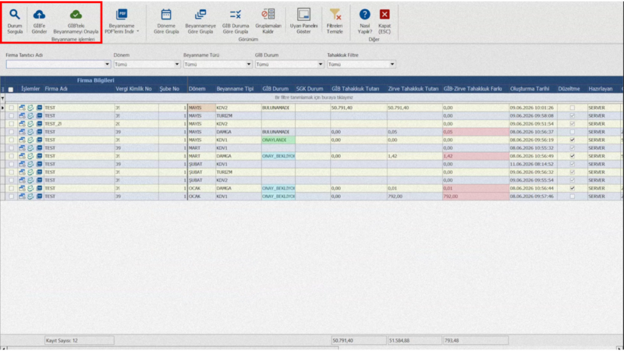Screen dimensions: 624x351
Task: Expand the Tahakkuk Filtre dropdown
Action: (x=392, y=64)
